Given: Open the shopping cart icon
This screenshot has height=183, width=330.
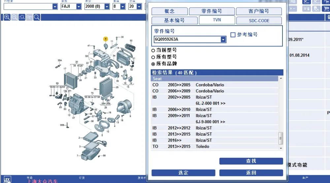Looking at the screenshot, I should (326, 9).
